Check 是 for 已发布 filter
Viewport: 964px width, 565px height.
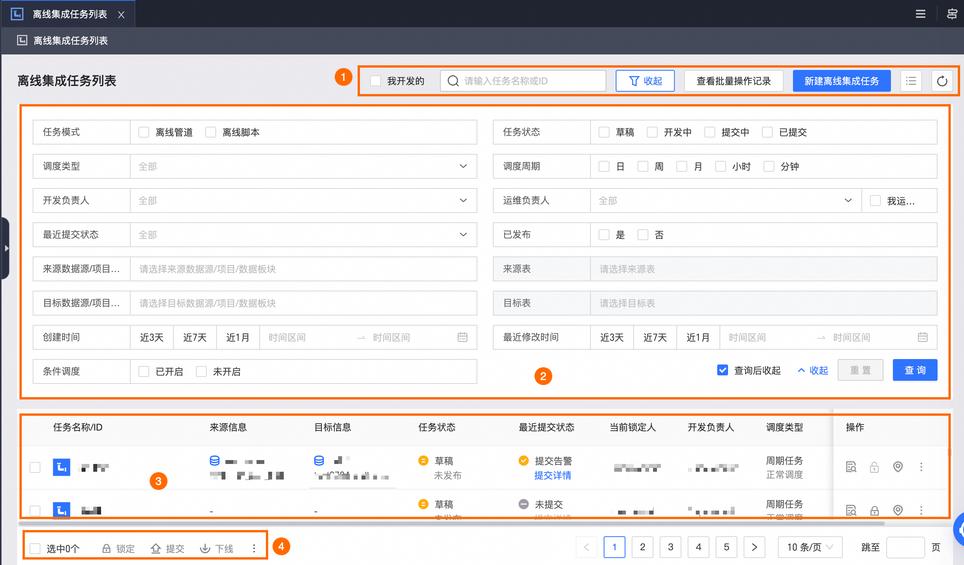604,235
